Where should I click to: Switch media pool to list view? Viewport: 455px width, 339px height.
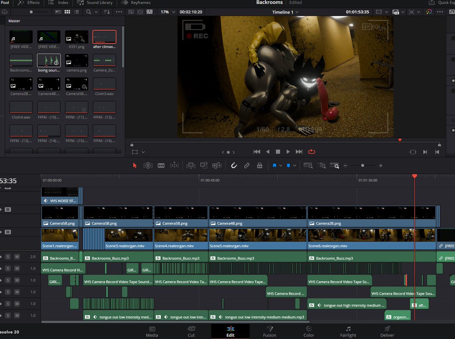77,12
